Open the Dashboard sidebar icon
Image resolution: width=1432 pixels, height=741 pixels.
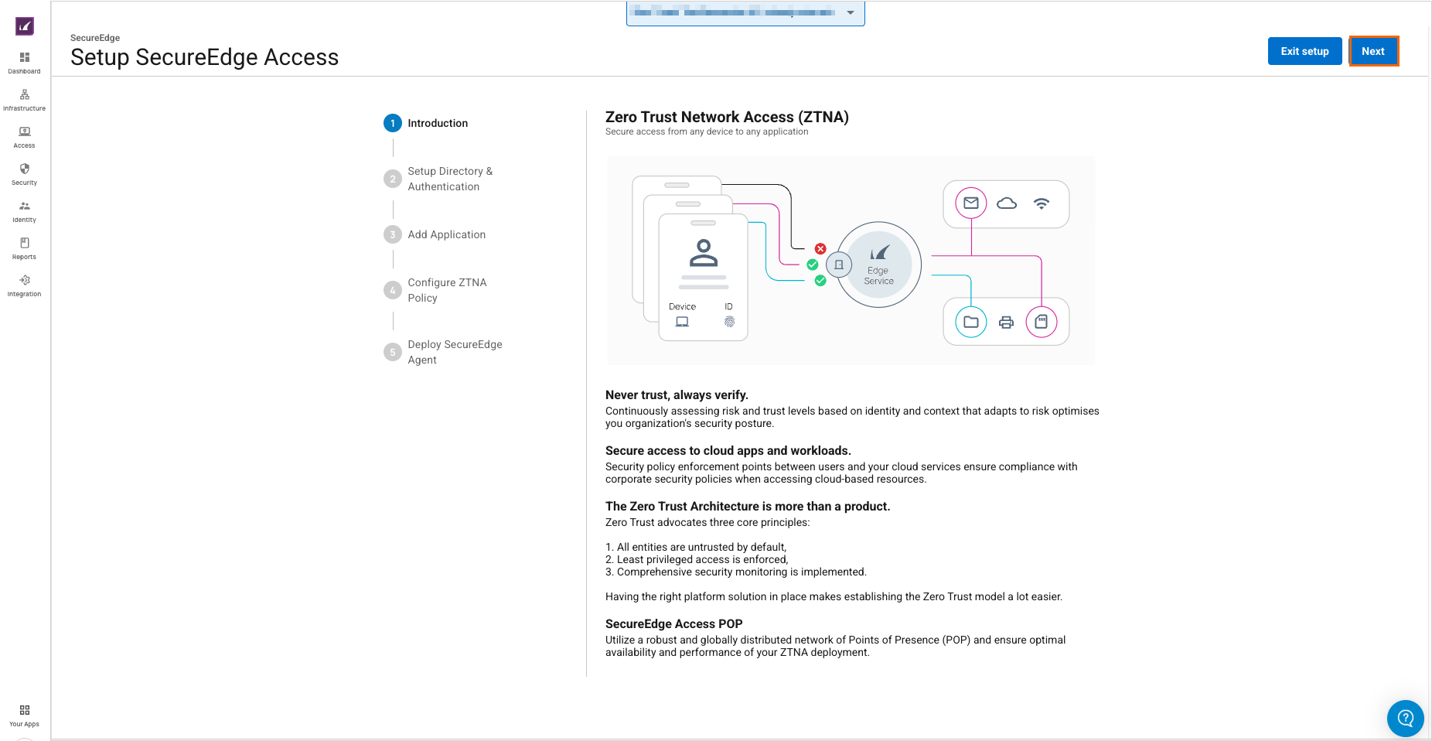pyautogui.click(x=25, y=63)
